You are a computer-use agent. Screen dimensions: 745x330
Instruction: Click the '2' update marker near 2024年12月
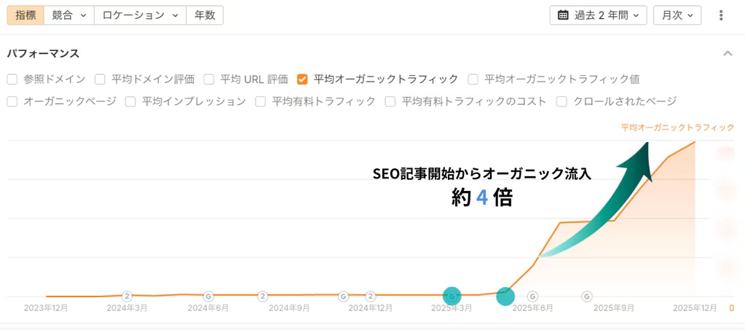click(x=371, y=296)
